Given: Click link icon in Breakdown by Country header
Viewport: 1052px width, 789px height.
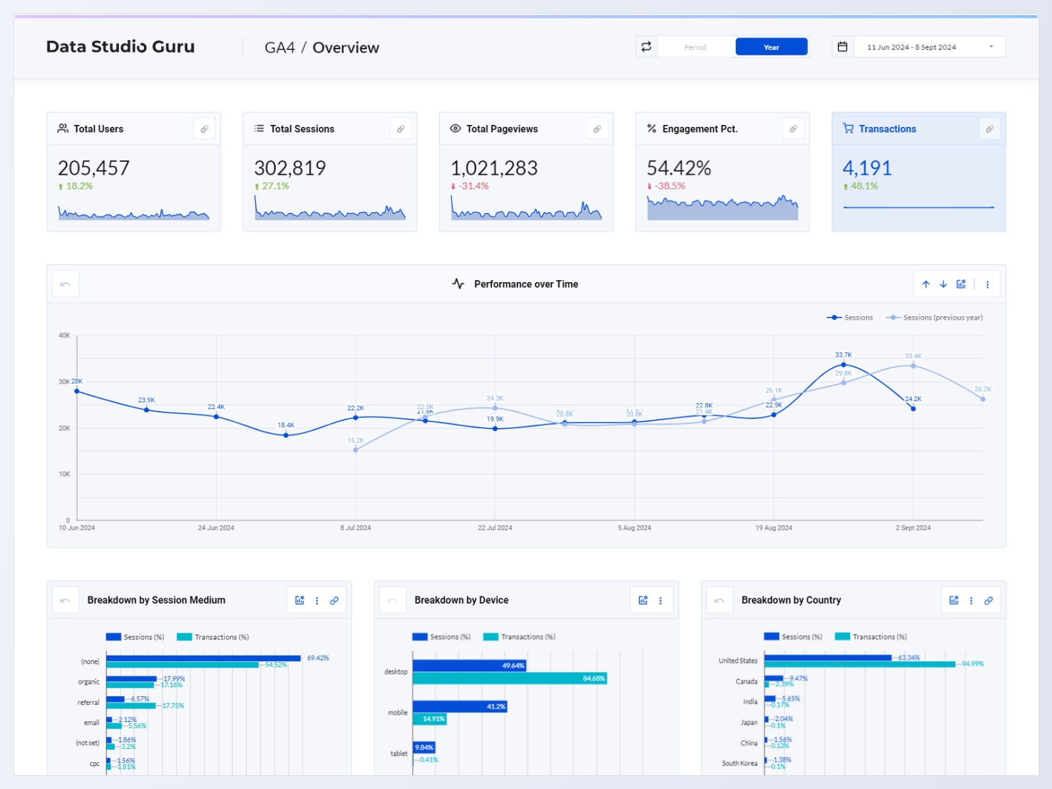Looking at the screenshot, I should pos(988,600).
